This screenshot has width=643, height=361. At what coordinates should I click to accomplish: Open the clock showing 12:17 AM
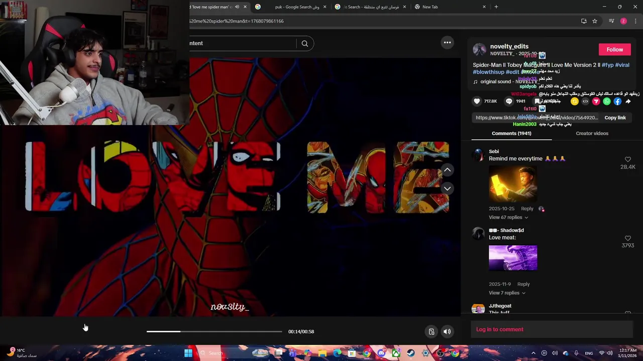[627, 353]
